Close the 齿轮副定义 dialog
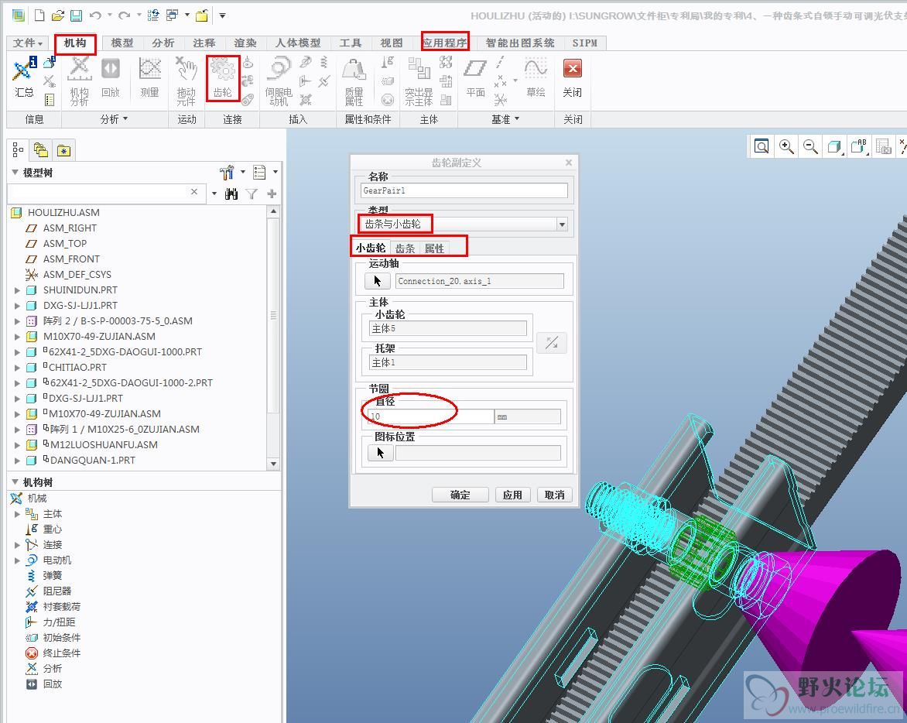Screen dimensions: 907x723 click(x=569, y=163)
